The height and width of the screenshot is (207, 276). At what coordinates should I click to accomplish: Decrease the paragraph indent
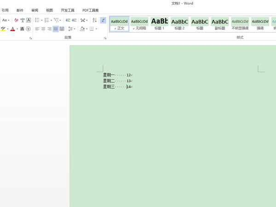pos(68,20)
